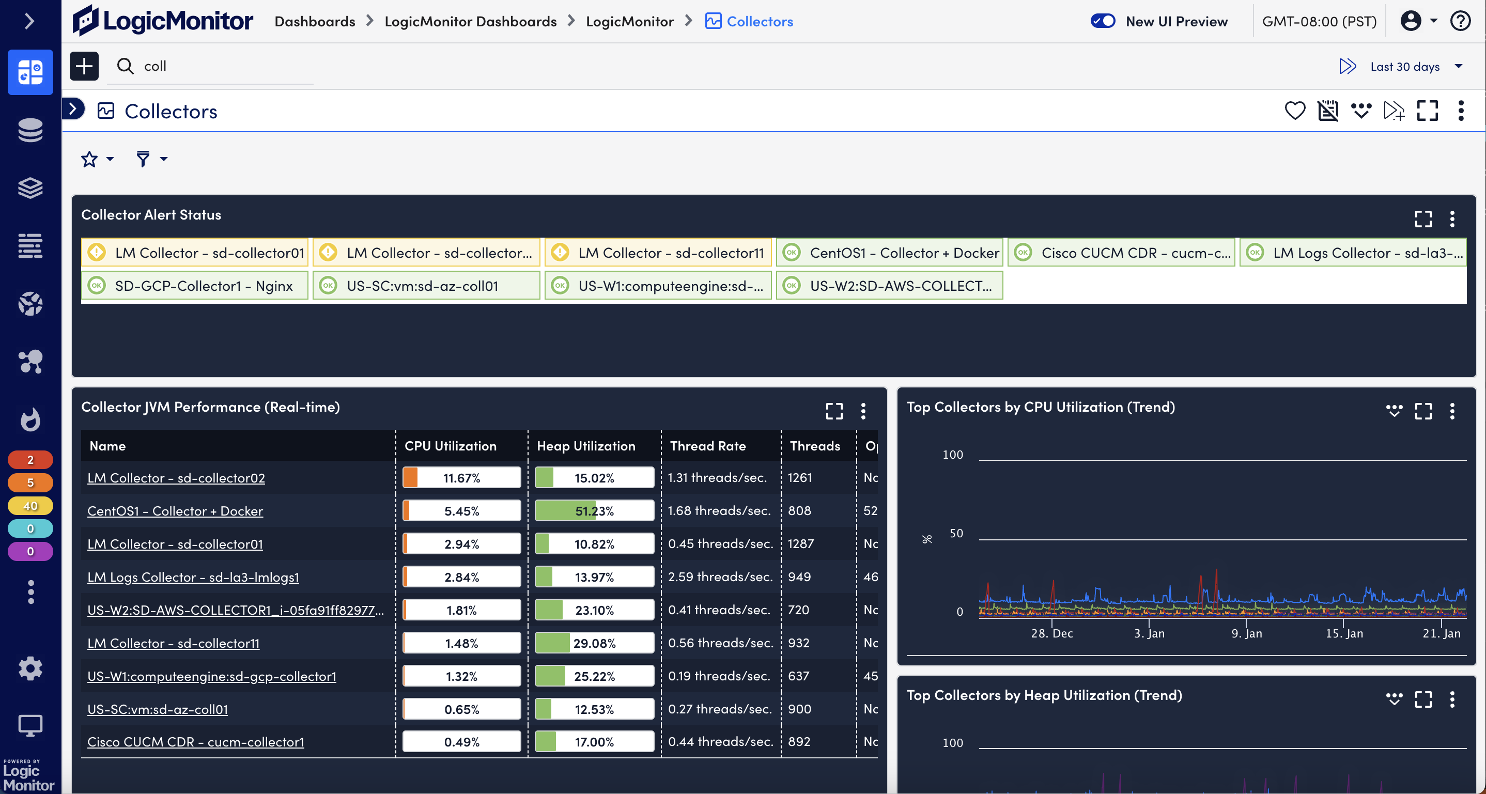1486x794 pixels.
Task: Toggle legend on Heap Utilization Trend widget
Action: click(1394, 699)
